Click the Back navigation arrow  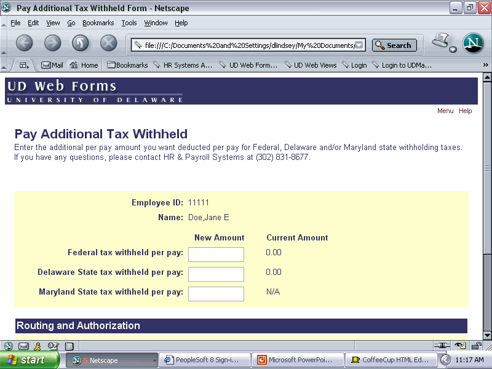click(25, 43)
